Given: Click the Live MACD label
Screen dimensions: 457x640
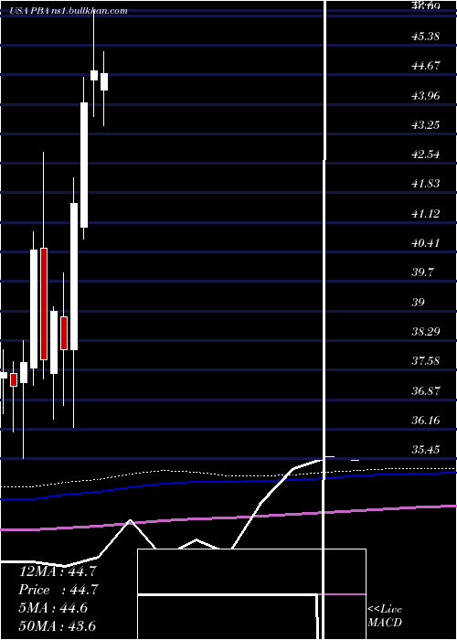Looking at the screenshot, I should click(x=385, y=616).
